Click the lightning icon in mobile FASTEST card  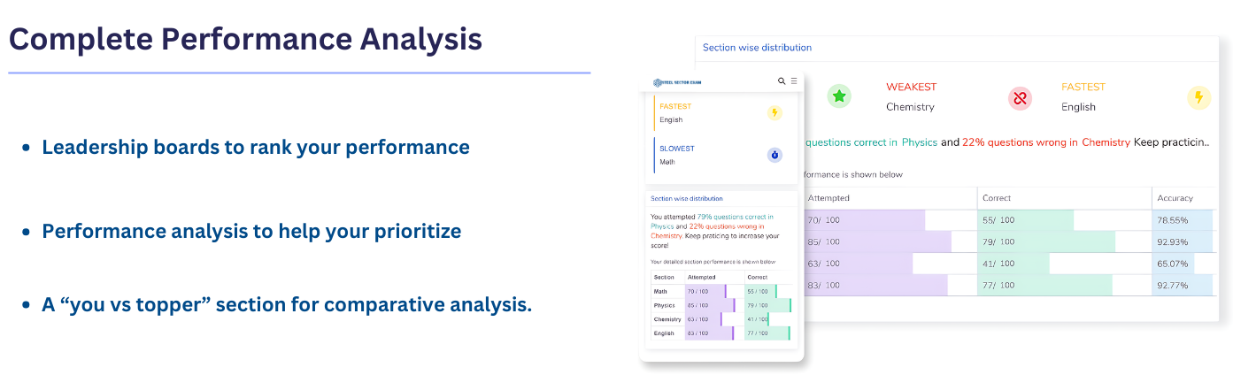[x=774, y=112]
